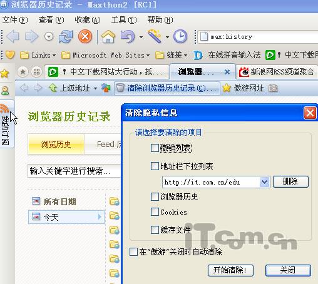Screen dimensions: 318x284
Task: Open the 帮助(H) menu
Action: tap(160, 20)
